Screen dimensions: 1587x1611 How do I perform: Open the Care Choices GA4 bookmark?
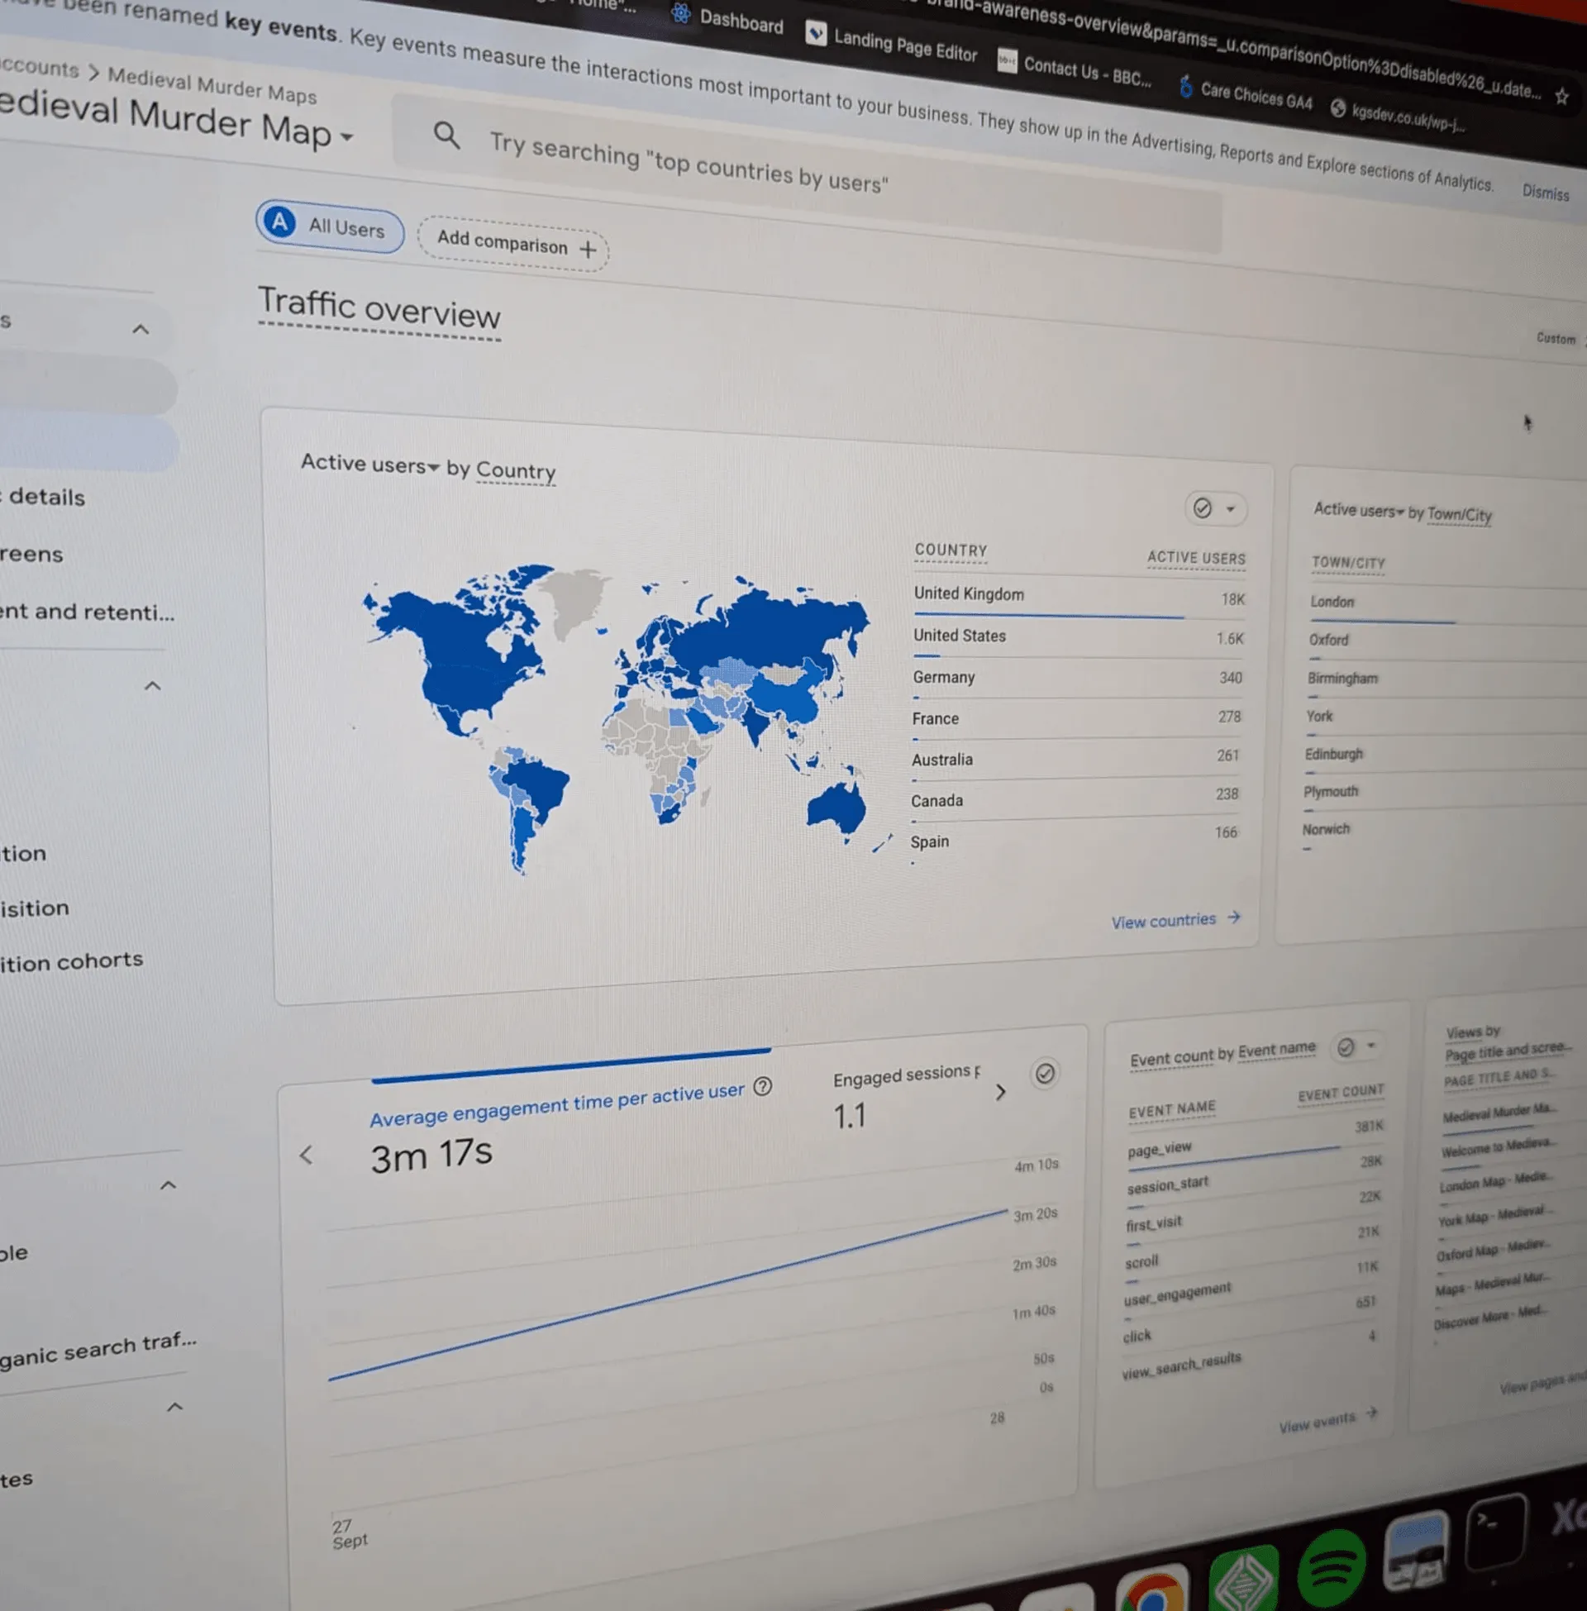(1246, 93)
